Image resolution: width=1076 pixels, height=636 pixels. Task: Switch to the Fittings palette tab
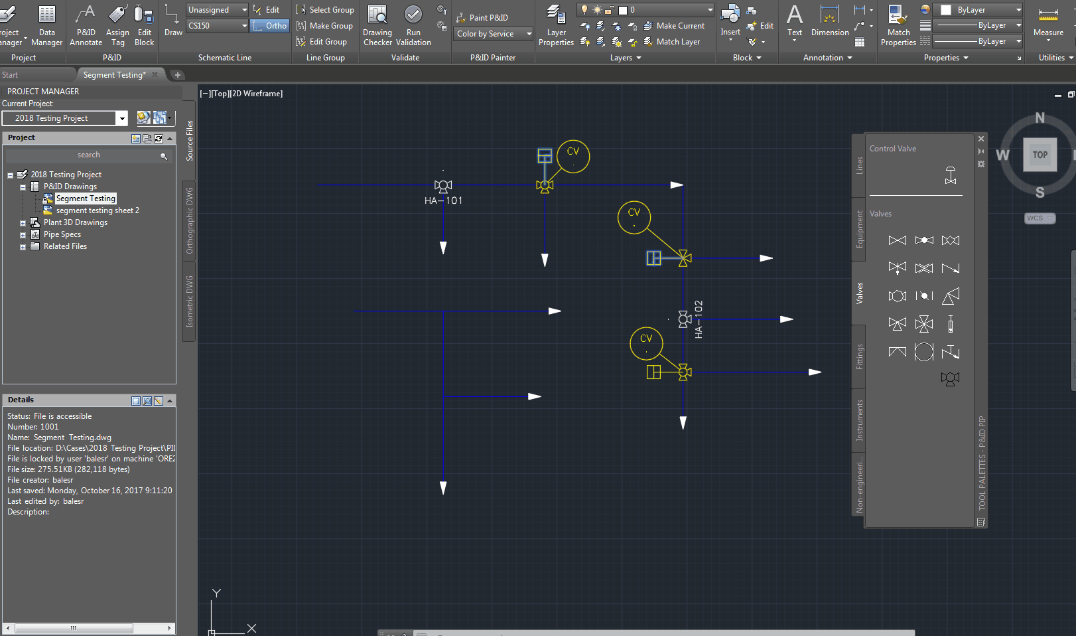859,357
